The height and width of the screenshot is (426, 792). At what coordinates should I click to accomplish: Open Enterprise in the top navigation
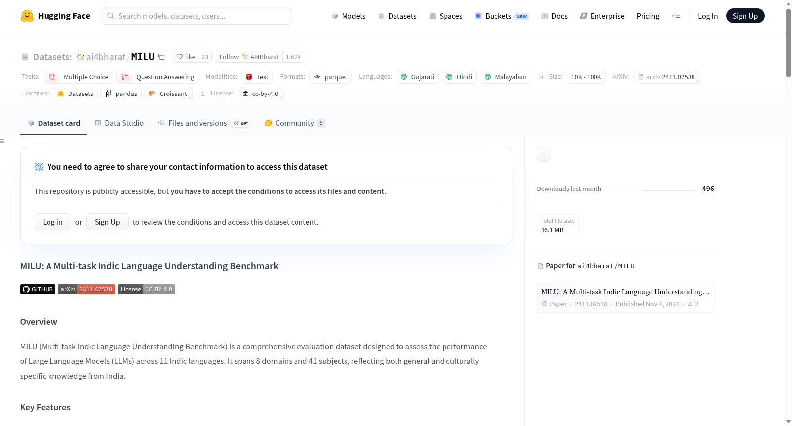tap(602, 16)
